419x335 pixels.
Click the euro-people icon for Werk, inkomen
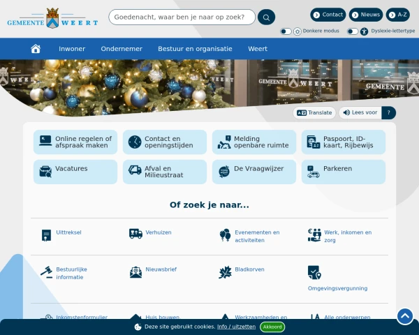314,235
